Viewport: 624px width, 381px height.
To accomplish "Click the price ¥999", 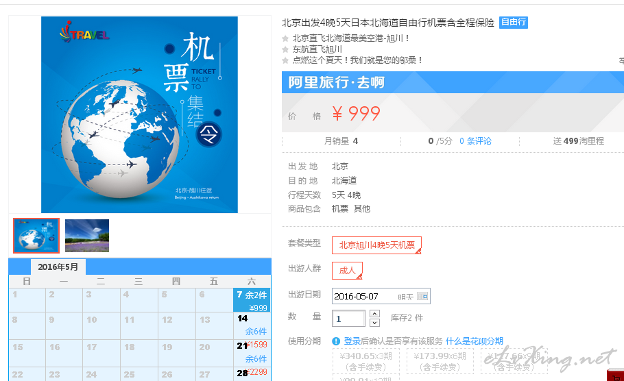I will pyautogui.click(x=356, y=114).
